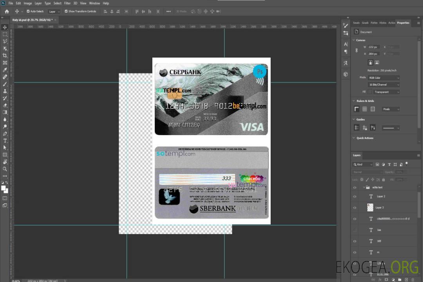Open the Pixels ruler units dropdown
This screenshot has height=282, width=423.
(391, 109)
